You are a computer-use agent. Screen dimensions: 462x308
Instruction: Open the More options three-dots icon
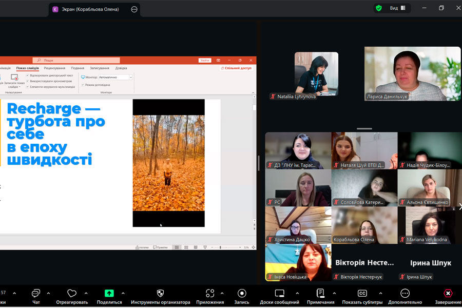[405, 293]
